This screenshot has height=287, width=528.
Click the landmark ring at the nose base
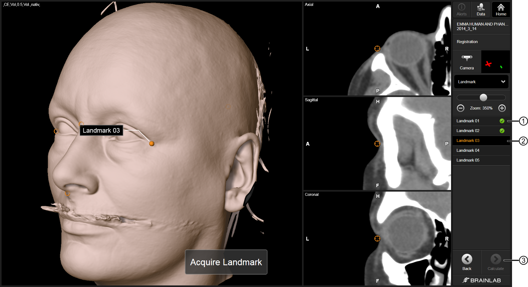click(67, 194)
